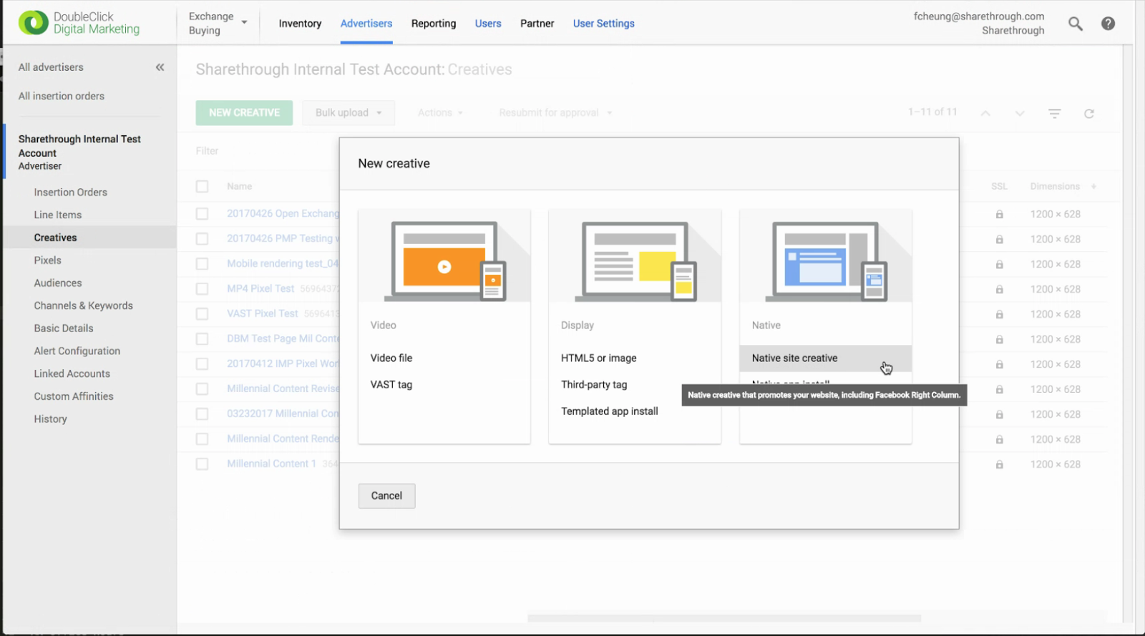Click the Video creative illustration thumbnail
This screenshot has width=1145, height=636.
444,258
